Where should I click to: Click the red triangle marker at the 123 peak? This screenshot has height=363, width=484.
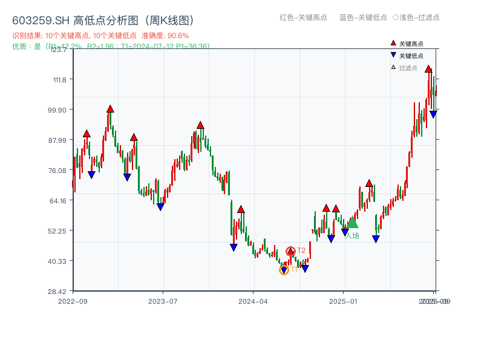428,69
